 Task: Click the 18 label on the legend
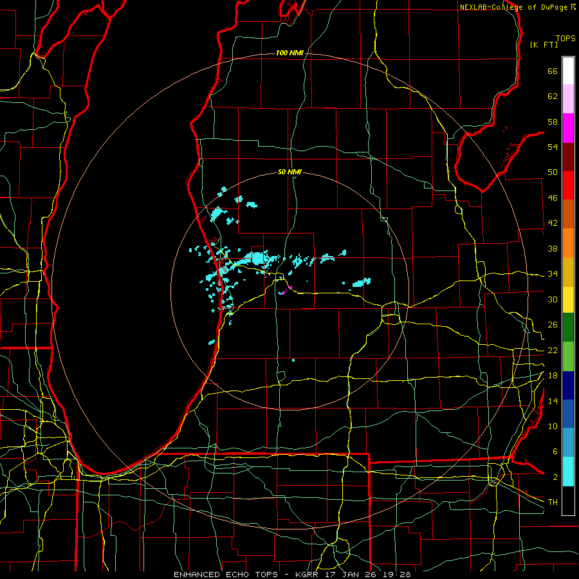tap(553, 376)
